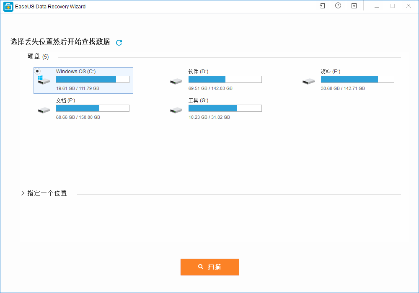The height and width of the screenshot is (293, 419).
Task: Click the 文档 (F:) drive icon
Action: tap(44, 110)
